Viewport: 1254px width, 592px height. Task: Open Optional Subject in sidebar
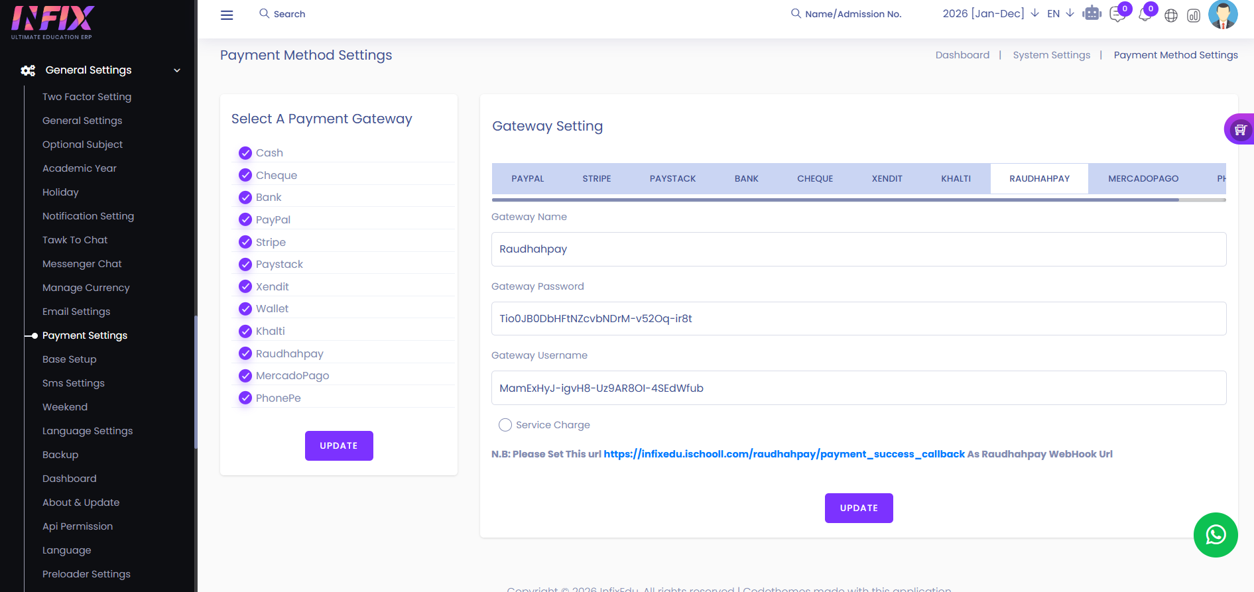tap(83, 145)
